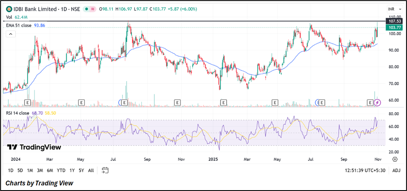This screenshot has width=407, height=191.
Task: Click the purple lightning bolt event marker
Action: [378, 102]
